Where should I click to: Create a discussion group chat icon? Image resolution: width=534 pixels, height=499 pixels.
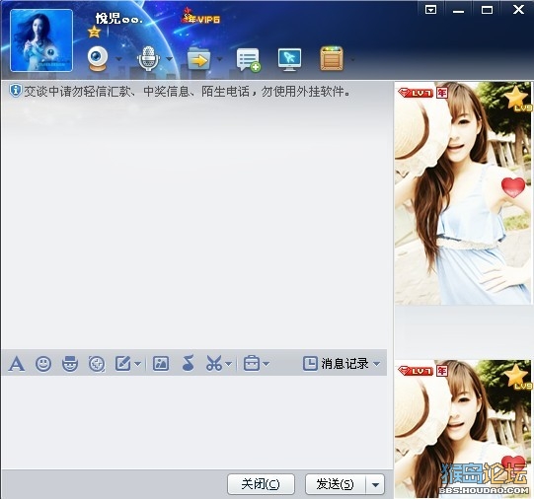pos(249,60)
